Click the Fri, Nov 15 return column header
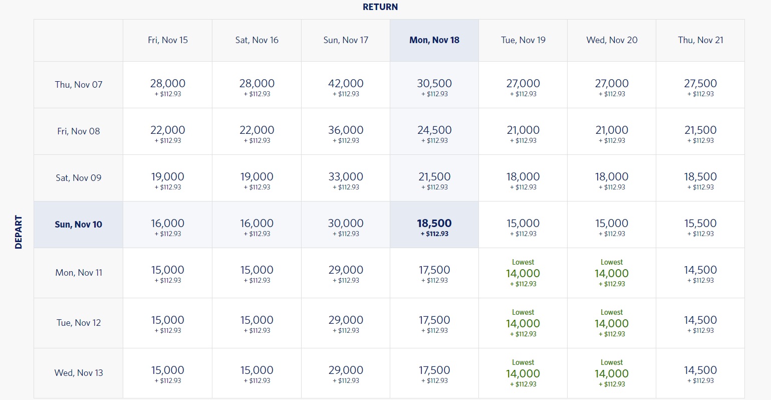771x400 pixels. [x=168, y=40]
